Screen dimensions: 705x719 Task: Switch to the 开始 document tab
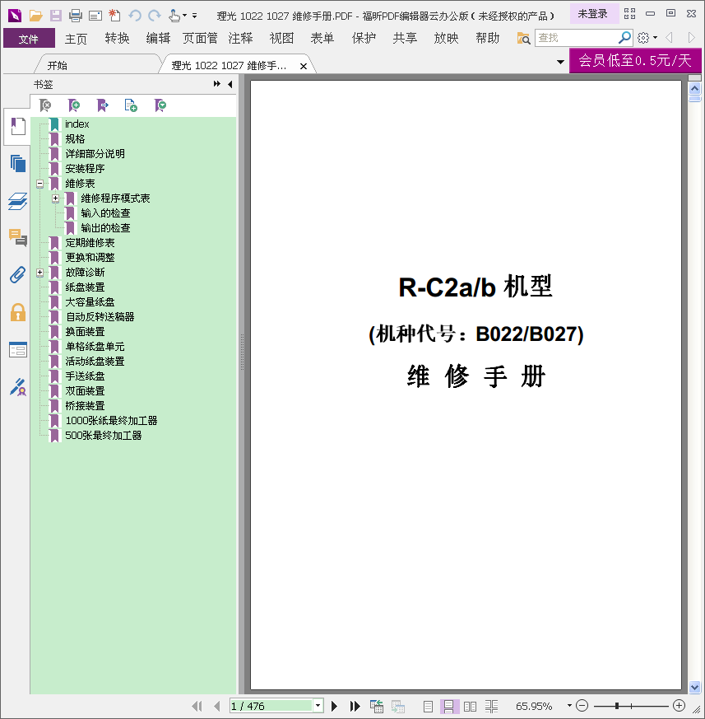[x=58, y=66]
